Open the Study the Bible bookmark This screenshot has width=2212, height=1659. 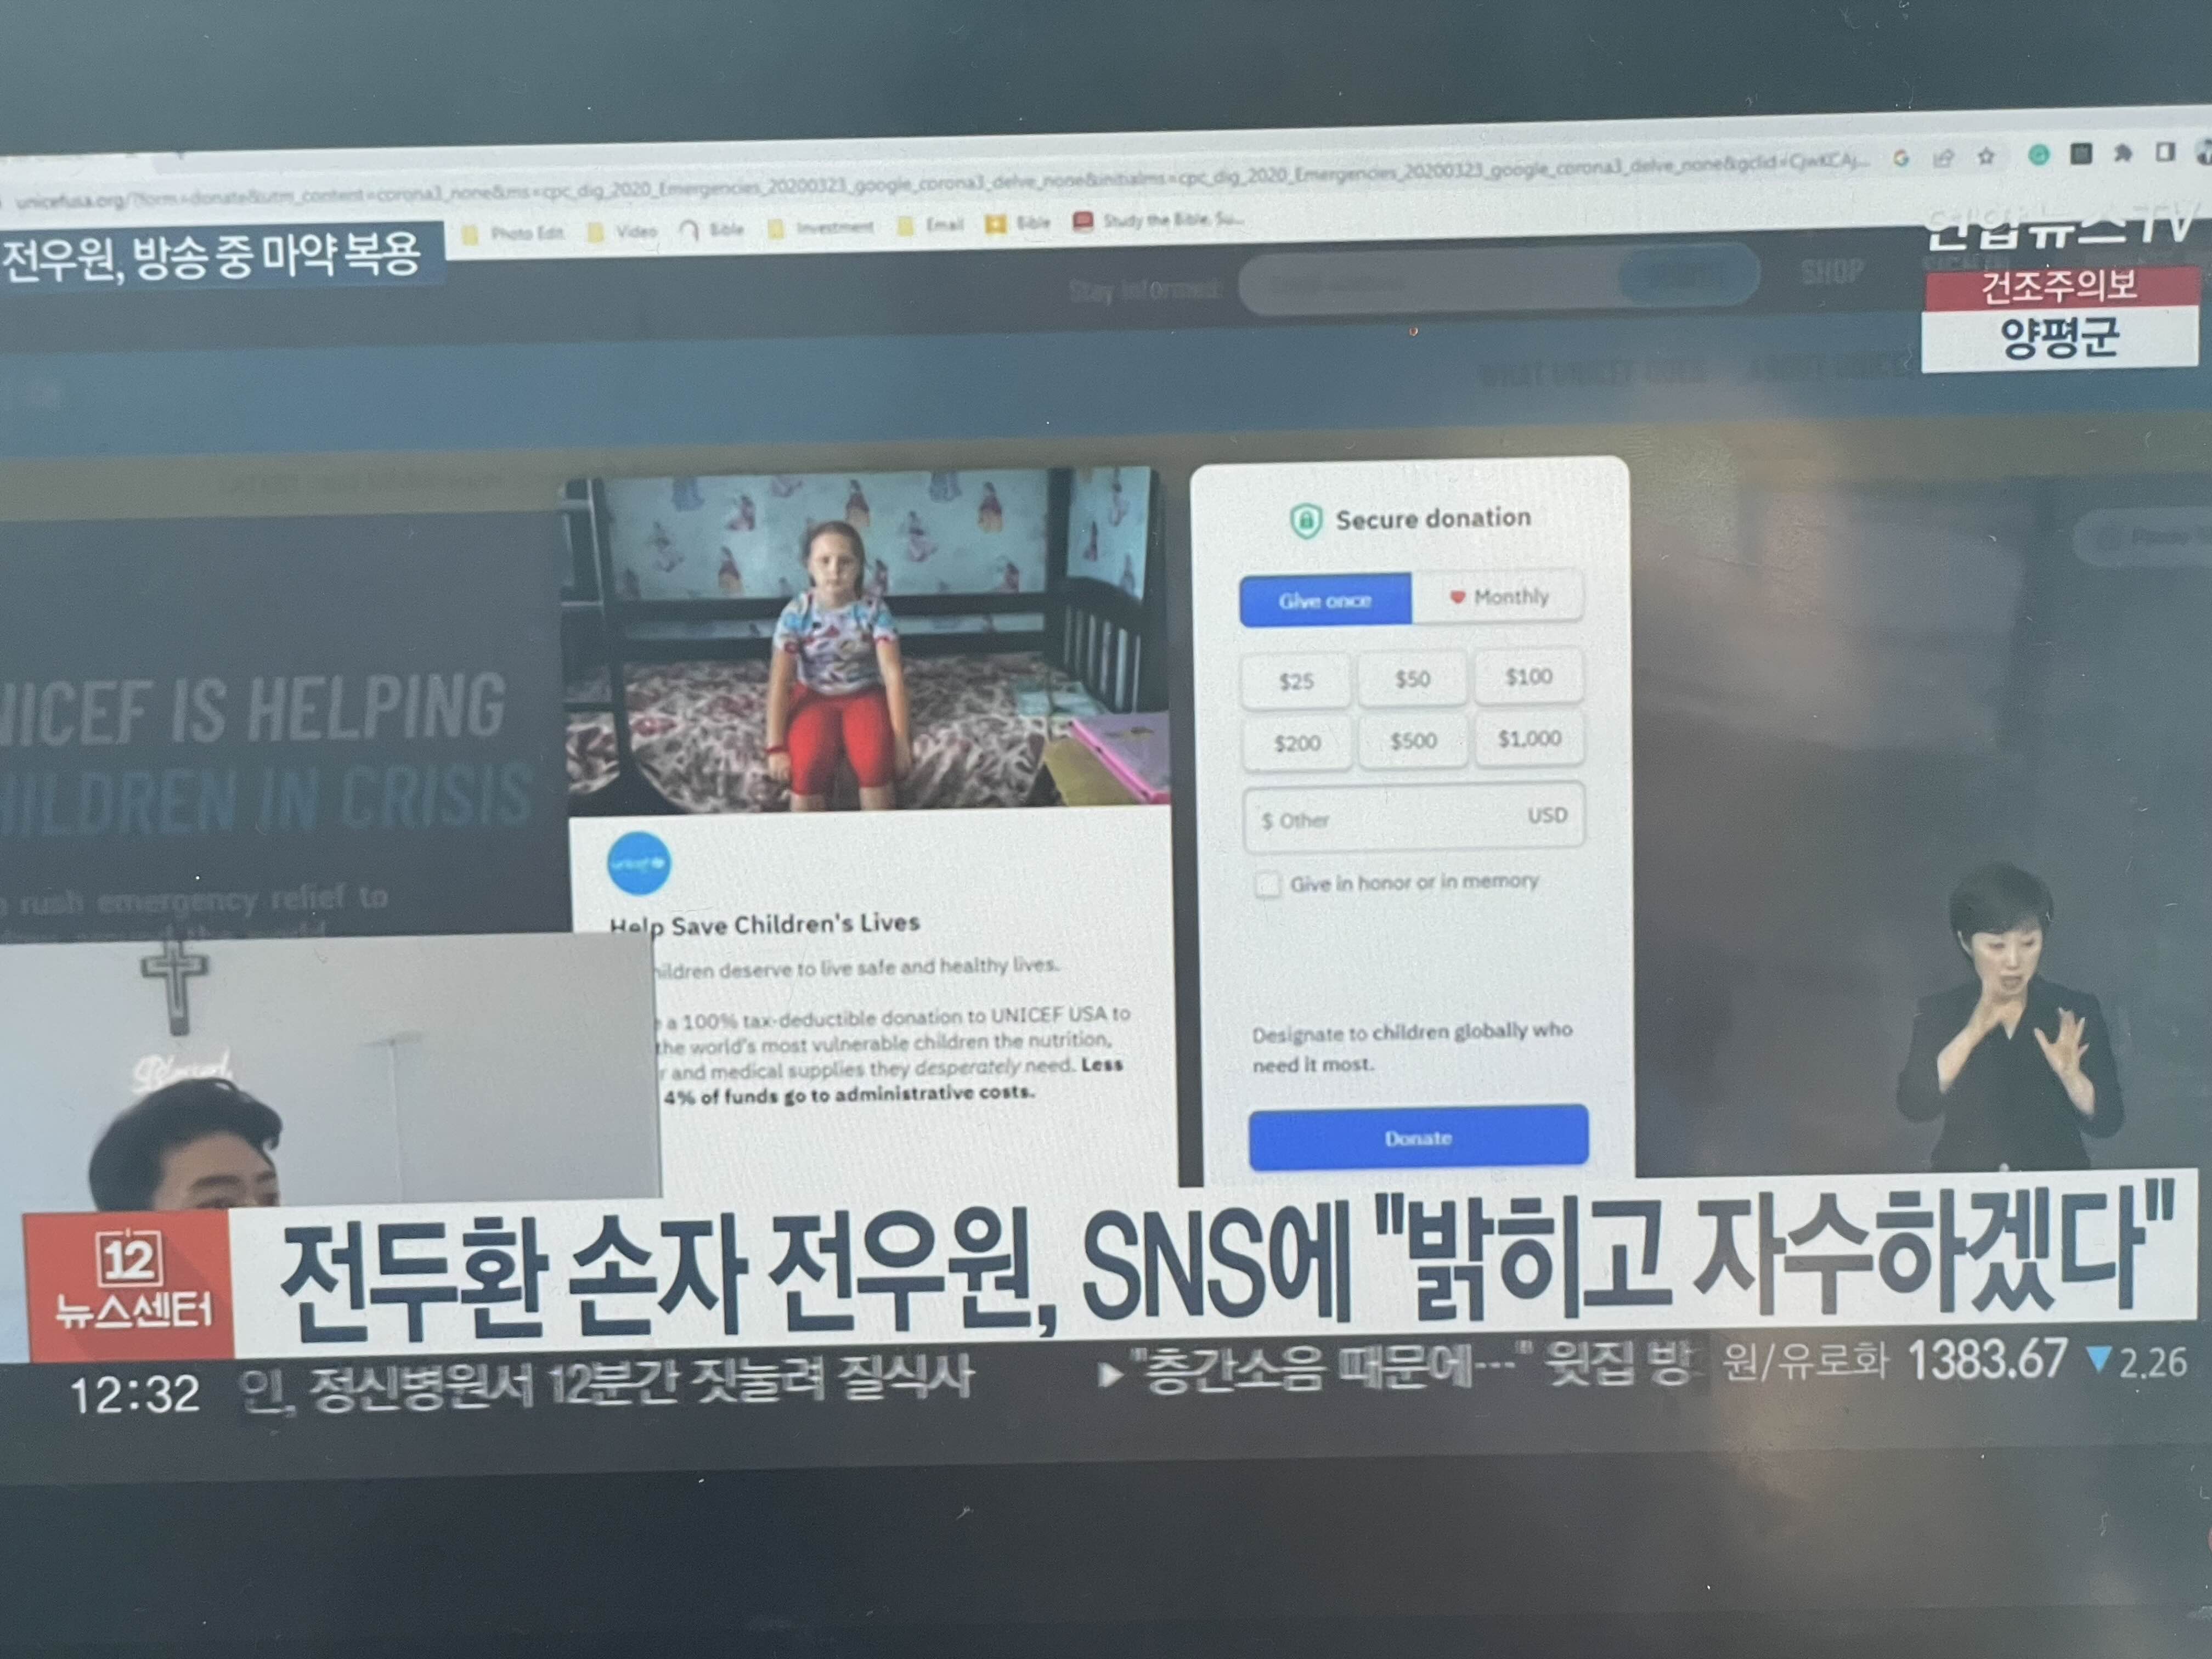(x=1159, y=220)
